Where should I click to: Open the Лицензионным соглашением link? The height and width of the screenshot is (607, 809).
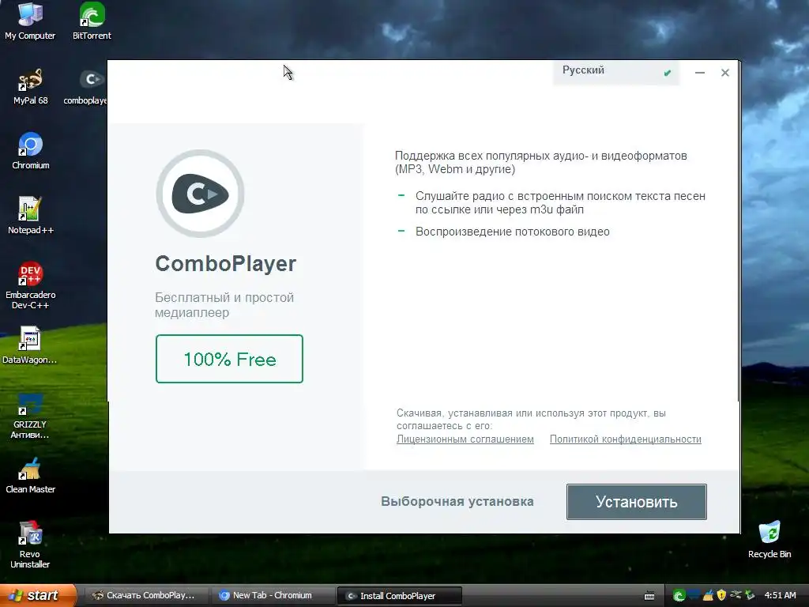(x=465, y=439)
